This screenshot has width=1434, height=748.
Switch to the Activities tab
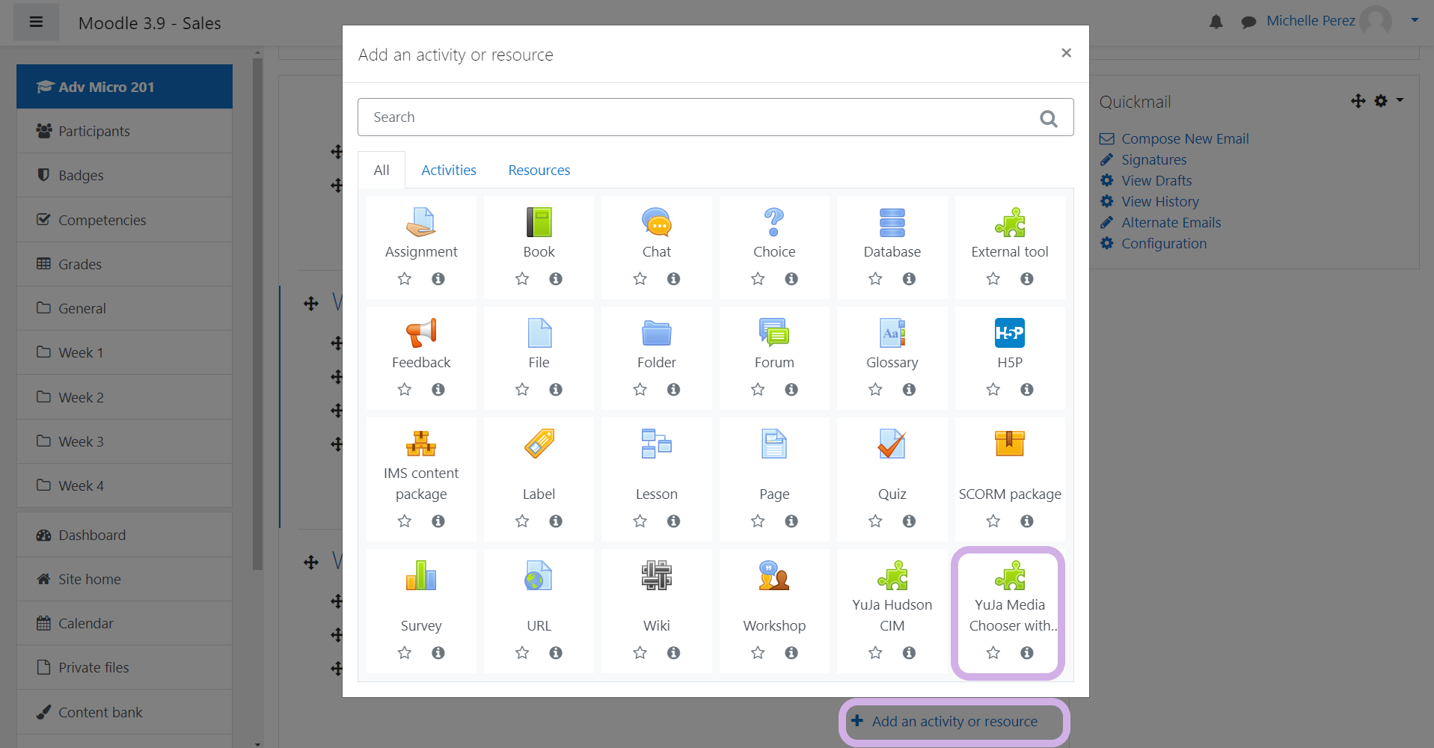click(x=448, y=171)
